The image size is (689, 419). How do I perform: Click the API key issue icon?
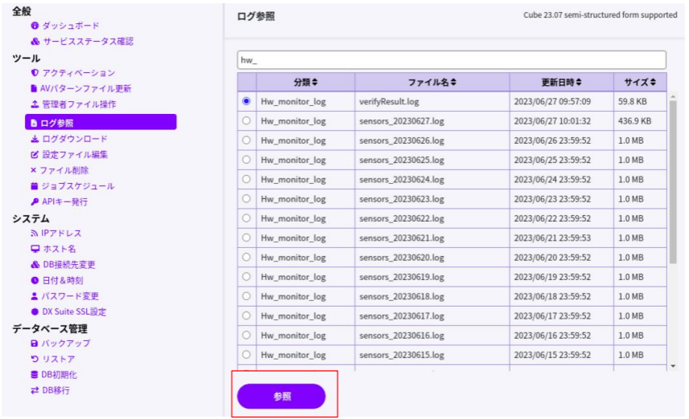coord(35,201)
